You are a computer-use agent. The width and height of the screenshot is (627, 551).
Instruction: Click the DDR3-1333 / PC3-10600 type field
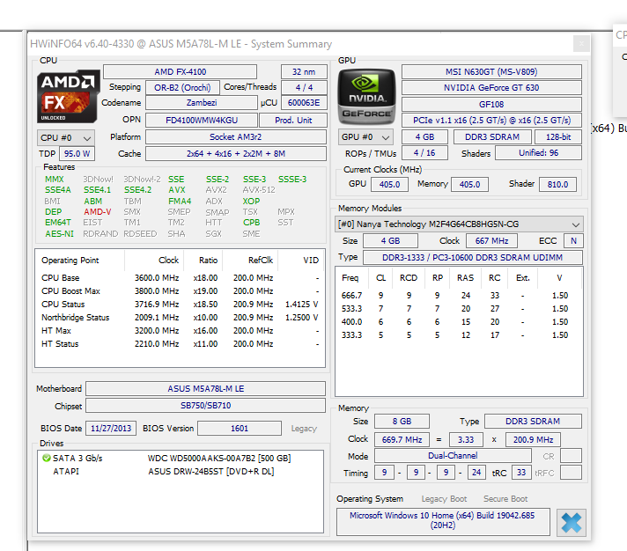(472, 257)
